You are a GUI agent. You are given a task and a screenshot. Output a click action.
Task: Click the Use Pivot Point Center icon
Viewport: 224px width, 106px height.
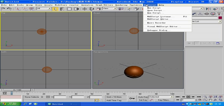[121, 9]
